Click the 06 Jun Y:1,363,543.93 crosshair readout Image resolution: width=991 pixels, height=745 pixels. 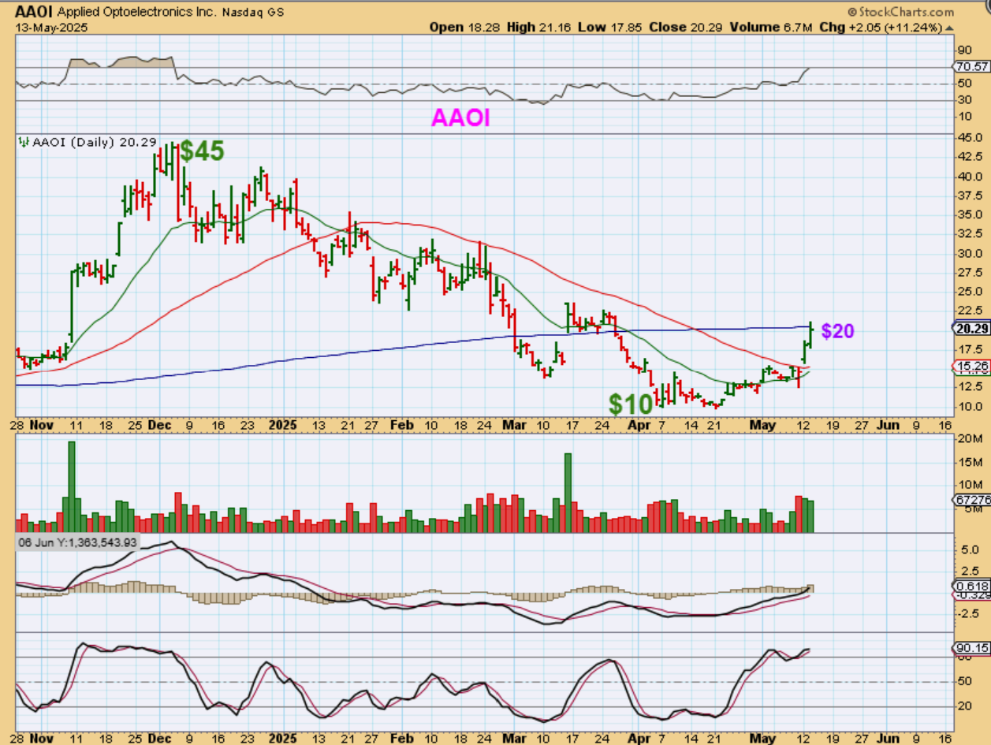tap(77, 542)
